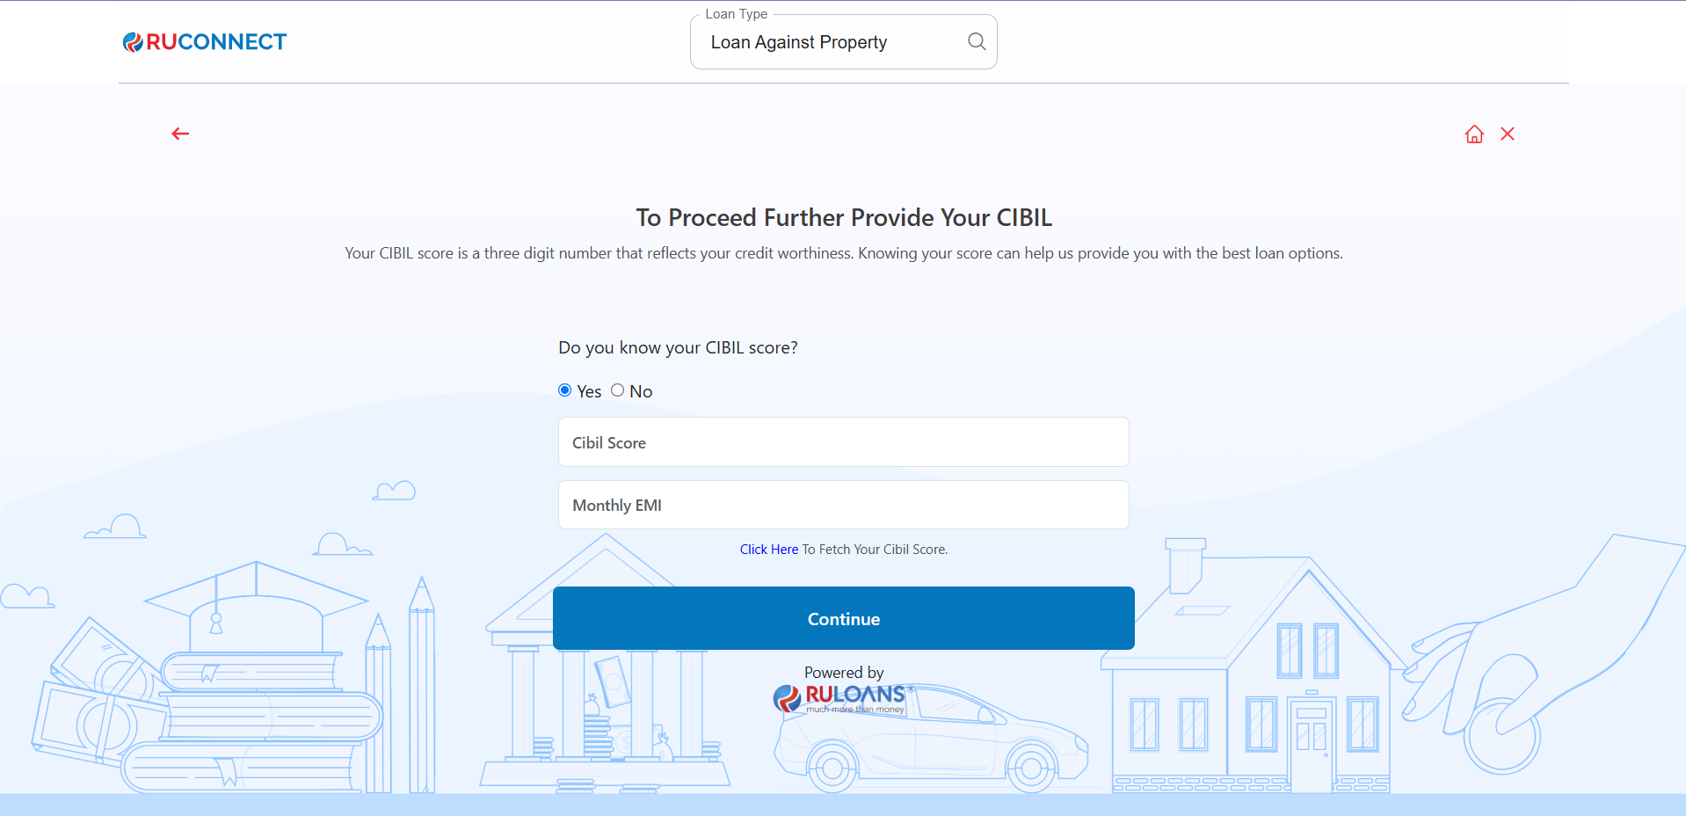The image size is (1686, 816).
Task: Click the RULOANS logo
Action: tap(841, 698)
